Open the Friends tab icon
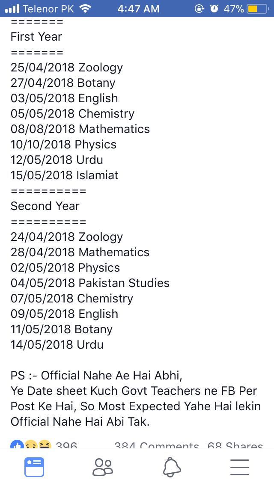Viewport: 274px width, 486px height. click(103, 467)
